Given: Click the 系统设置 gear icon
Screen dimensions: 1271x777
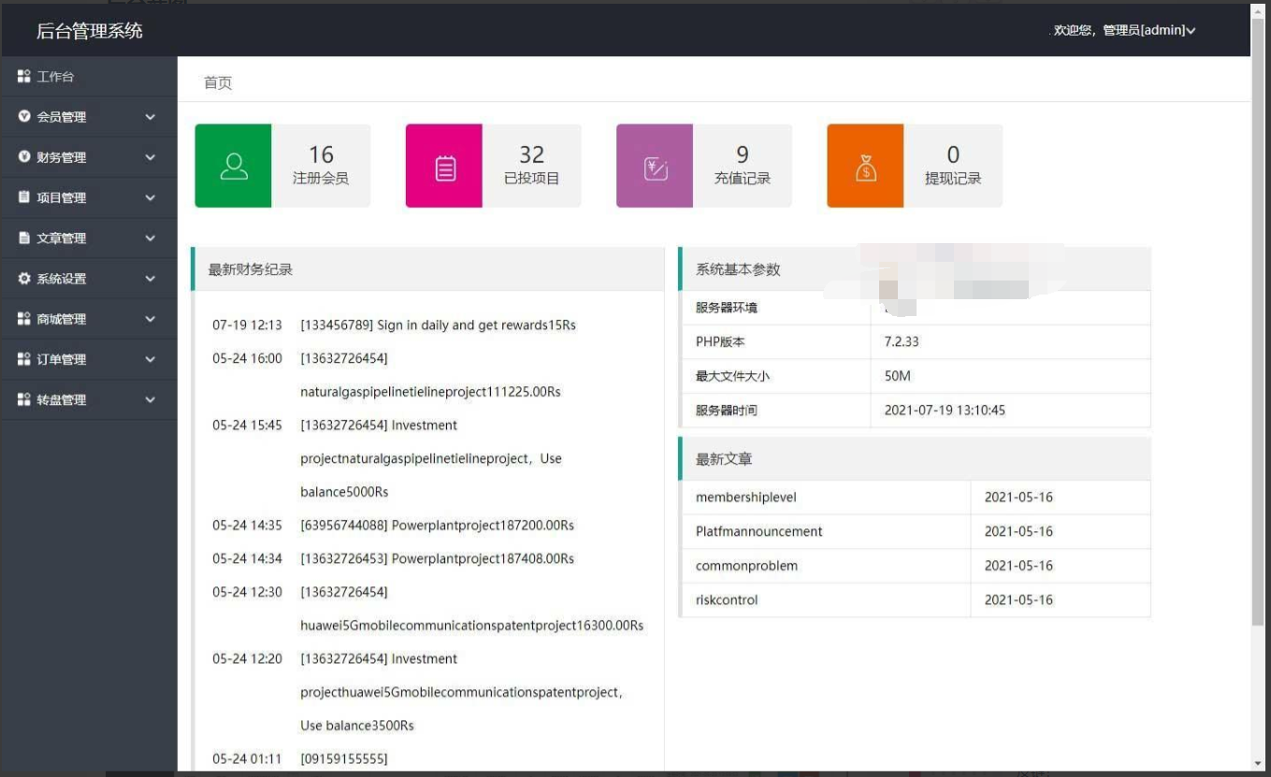Looking at the screenshot, I should click(x=24, y=279).
